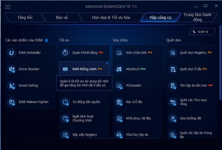The image size is (222, 150).
Task: Switch to the Bảo vệ tab
Action: pos(62,17)
